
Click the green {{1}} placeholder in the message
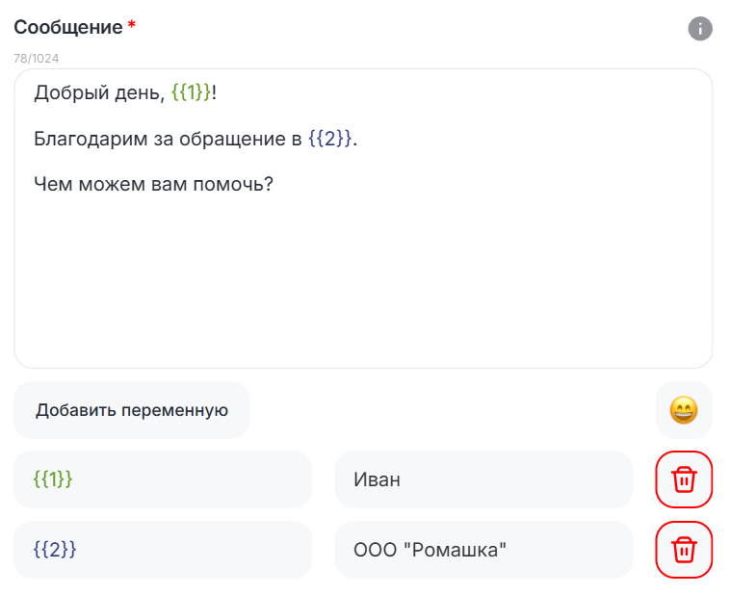coord(191,93)
